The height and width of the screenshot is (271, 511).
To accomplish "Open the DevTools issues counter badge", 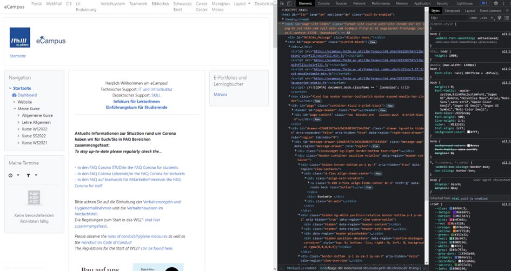I will click(x=485, y=3).
